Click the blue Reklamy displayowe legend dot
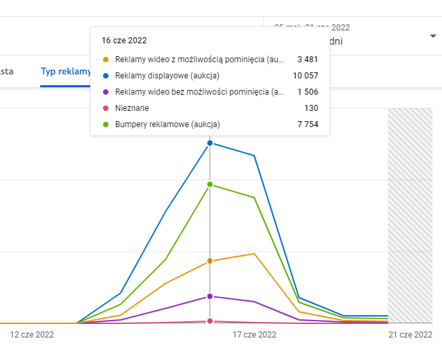Viewport: 442px width, 349px height. [x=106, y=75]
